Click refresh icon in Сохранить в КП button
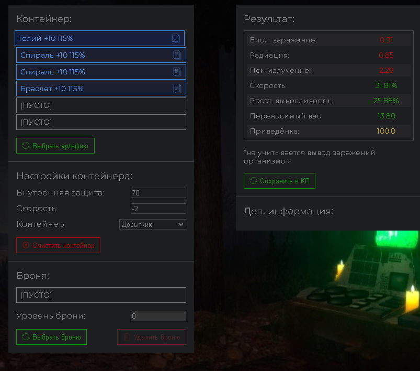 click(x=253, y=181)
